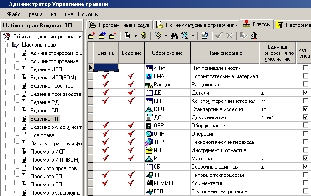
Task: Open the Файл menu
Action: 14,14
